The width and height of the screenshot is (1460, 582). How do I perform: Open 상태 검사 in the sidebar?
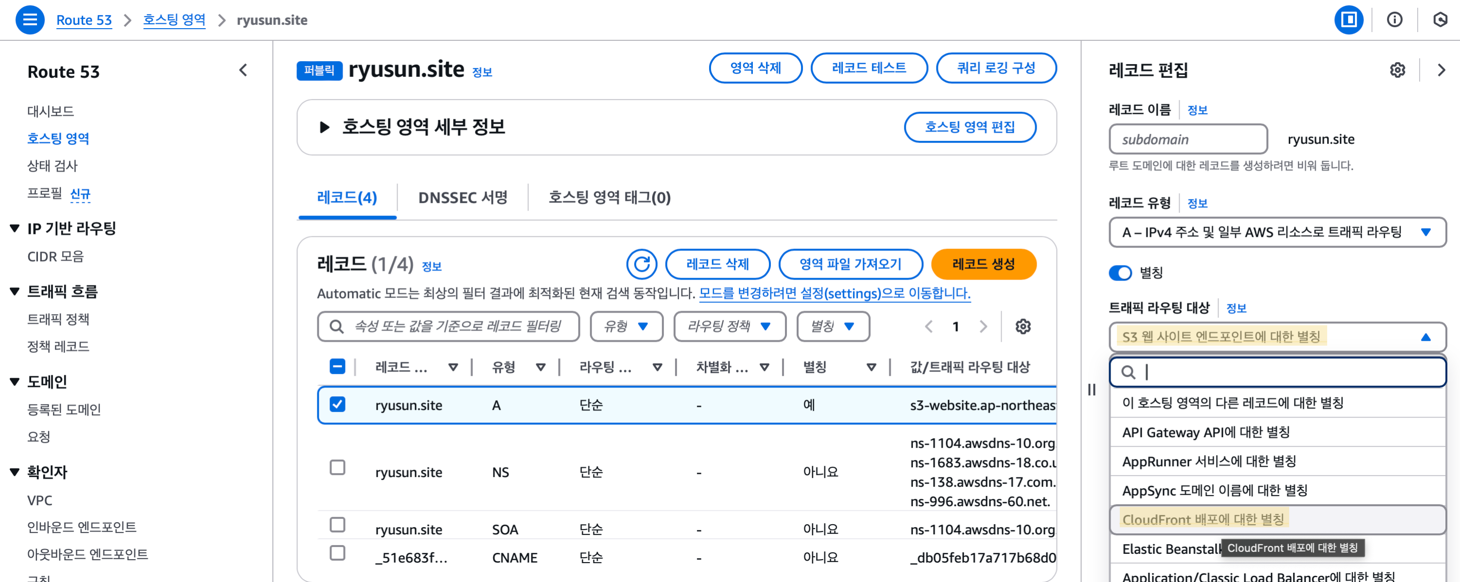pyautogui.click(x=52, y=165)
